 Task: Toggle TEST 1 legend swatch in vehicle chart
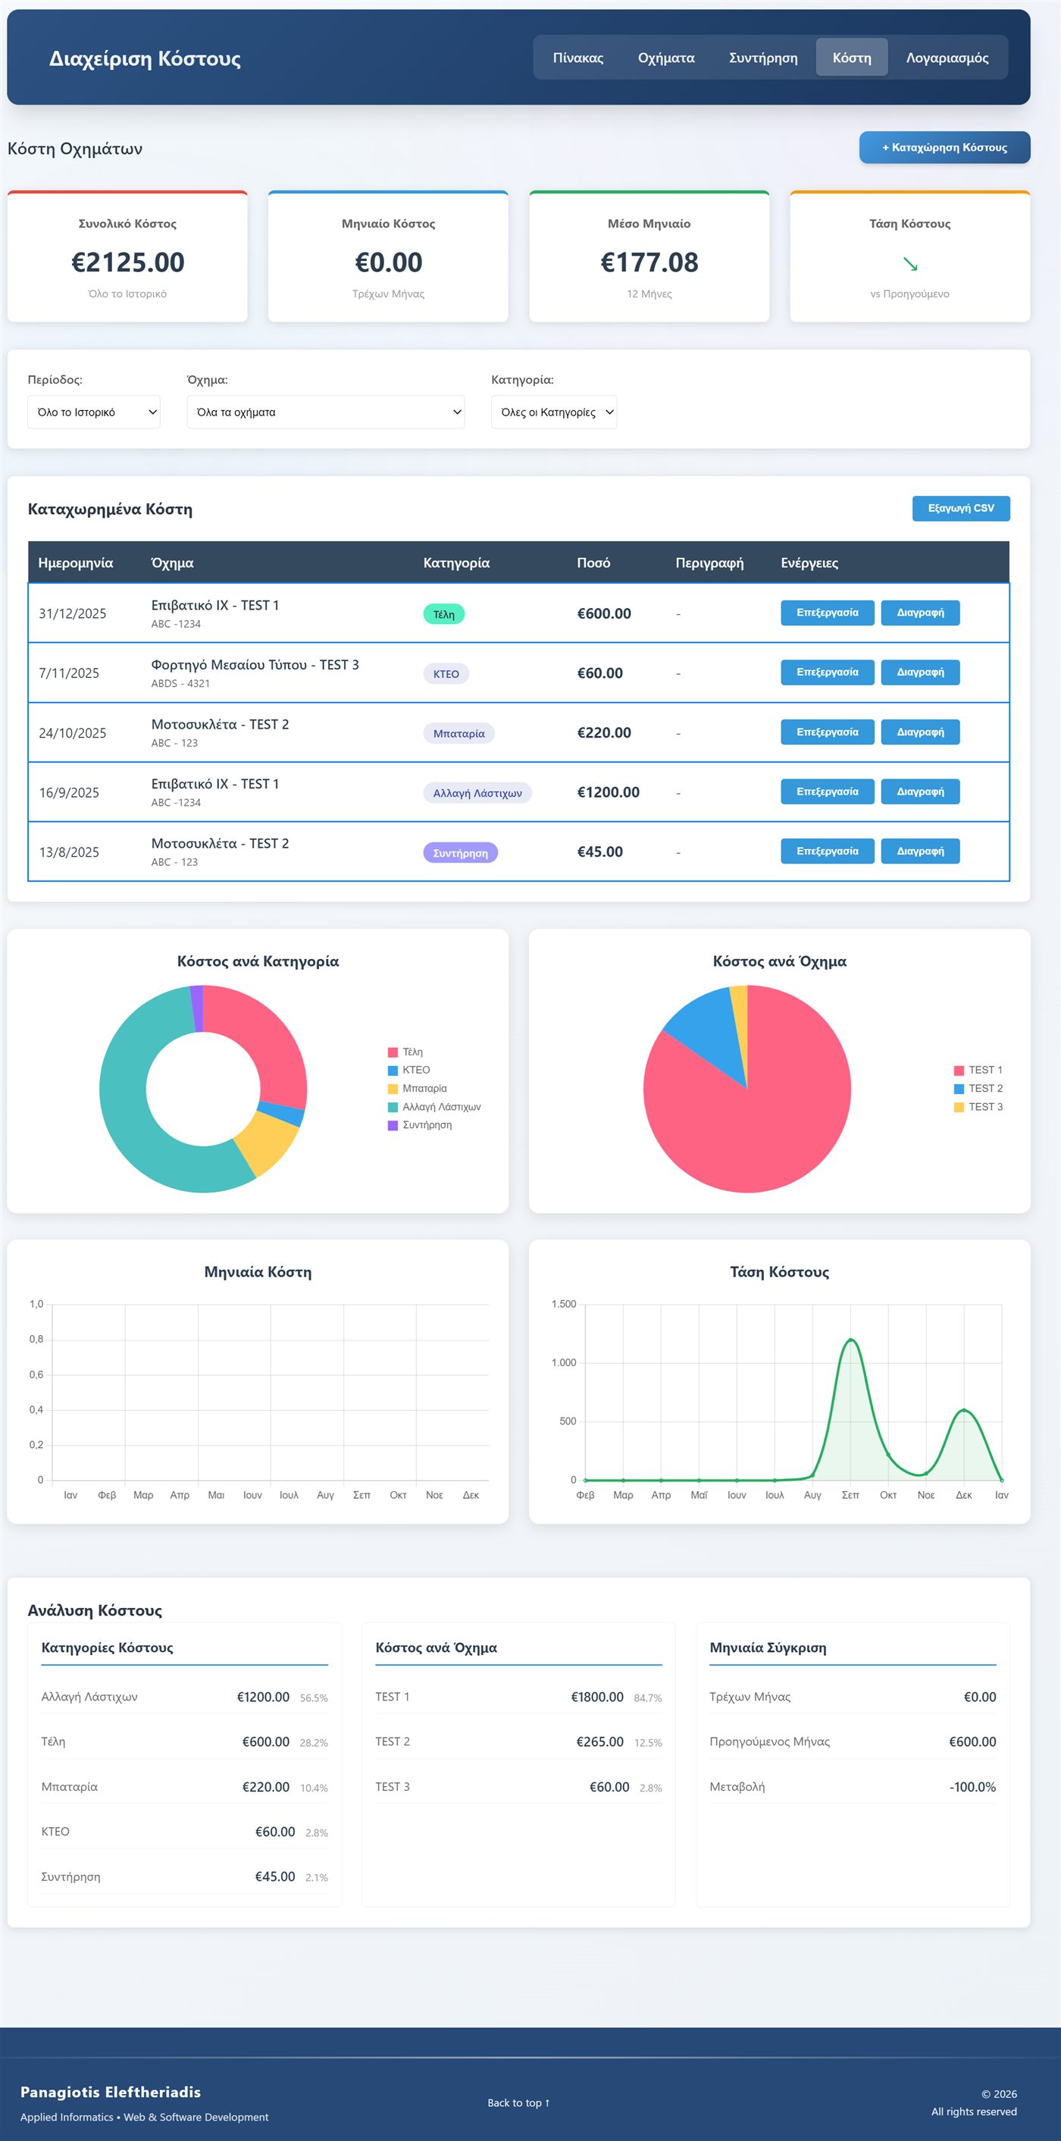tap(959, 1070)
